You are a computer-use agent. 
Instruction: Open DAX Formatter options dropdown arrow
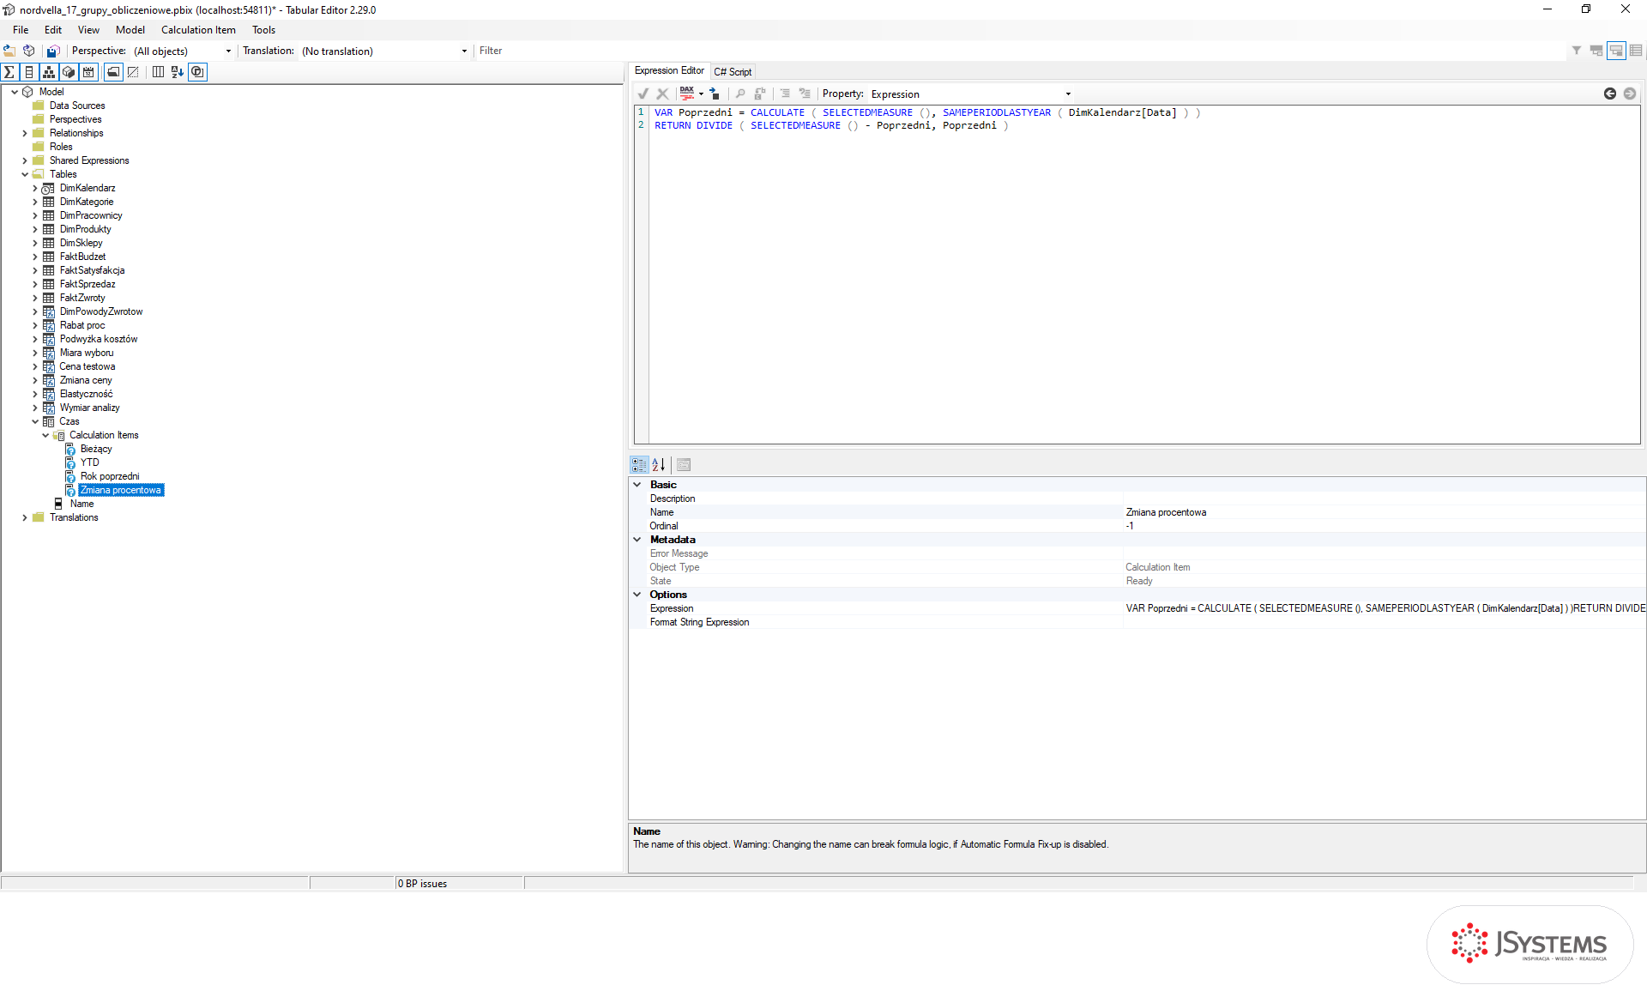[x=701, y=94]
